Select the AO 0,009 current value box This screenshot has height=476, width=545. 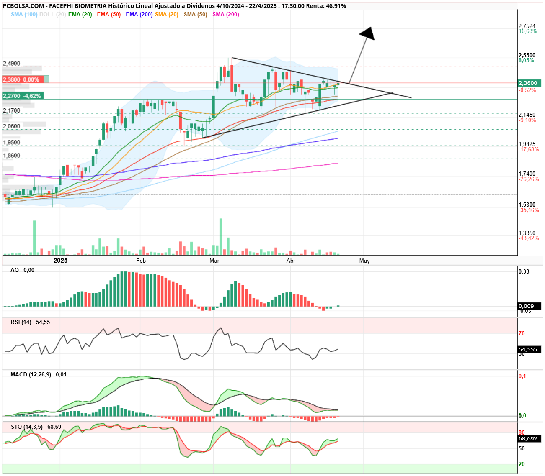[530, 306]
